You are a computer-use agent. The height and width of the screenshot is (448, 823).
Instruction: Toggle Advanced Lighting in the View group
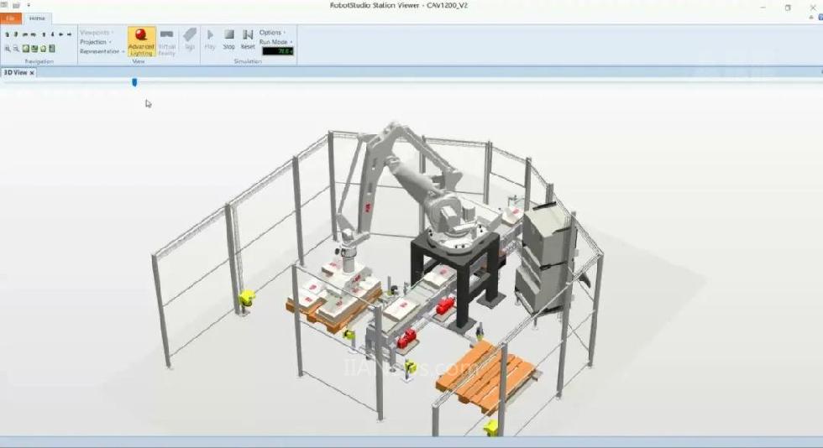(141, 41)
